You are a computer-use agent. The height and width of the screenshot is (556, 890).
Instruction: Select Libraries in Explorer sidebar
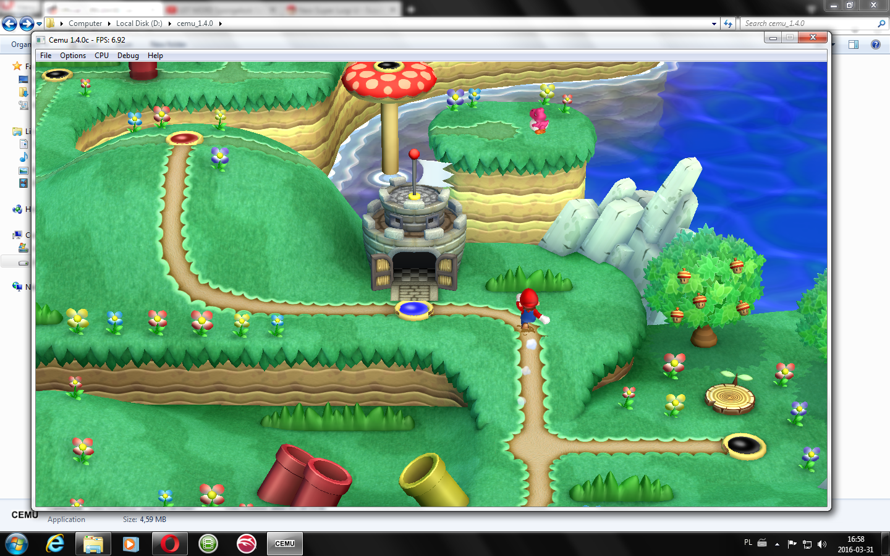pyautogui.click(x=17, y=132)
